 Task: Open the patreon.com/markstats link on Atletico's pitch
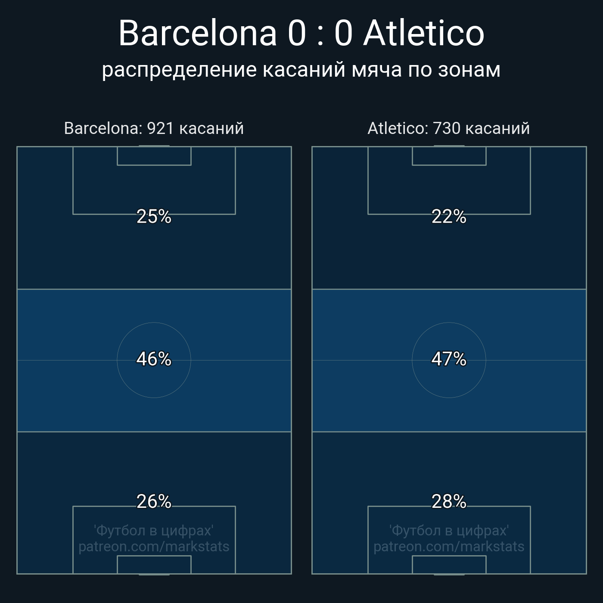449,547
